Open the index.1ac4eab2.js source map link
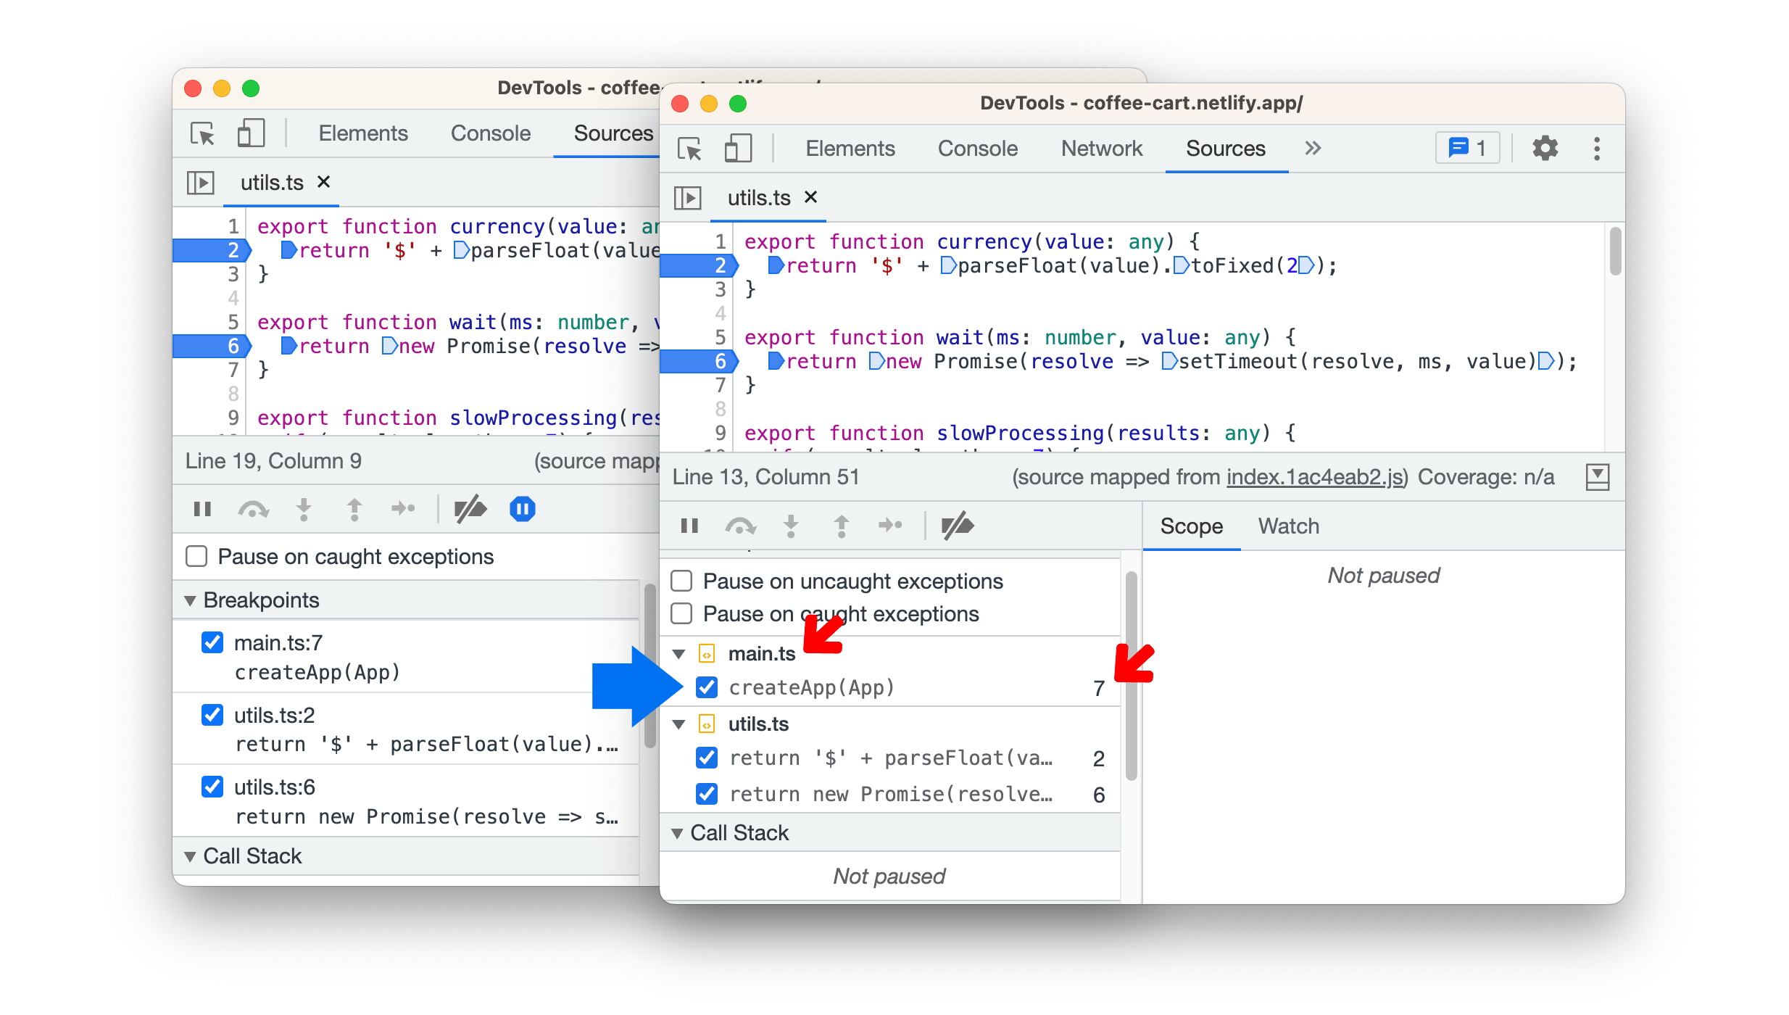Screen dimensions: 1789x1015 [x=1314, y=476]
